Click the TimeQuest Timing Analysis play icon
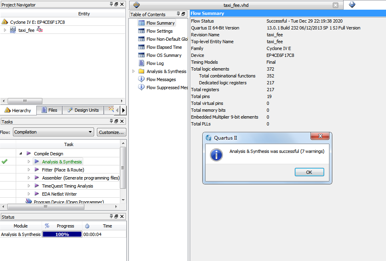Viewport: 386px width, 261px height. (37, 186)
